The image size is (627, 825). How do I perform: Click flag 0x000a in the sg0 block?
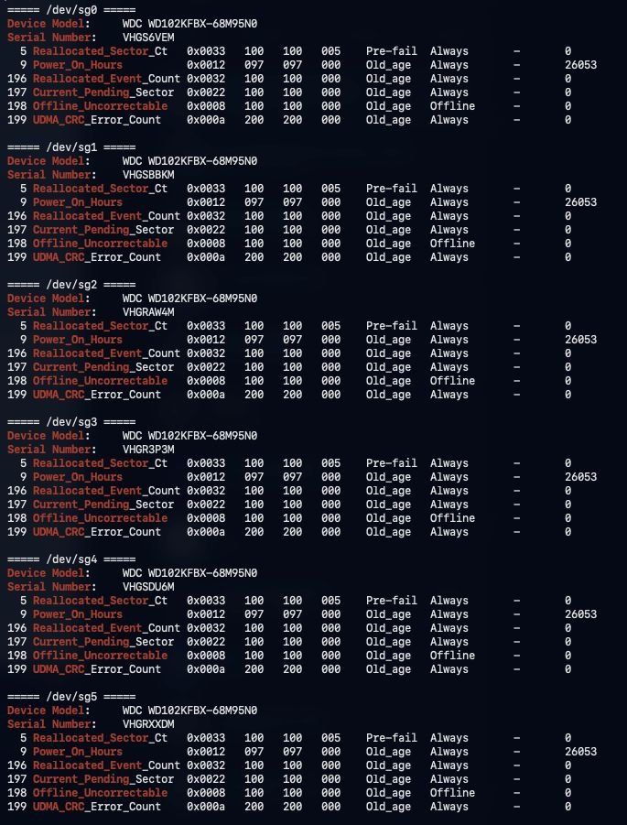(x=206, y=119)
